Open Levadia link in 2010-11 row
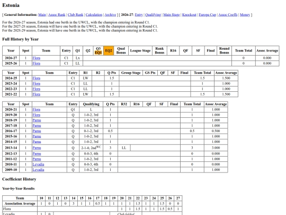Screen dimensions: 286x215 click(x=38, y=165)
